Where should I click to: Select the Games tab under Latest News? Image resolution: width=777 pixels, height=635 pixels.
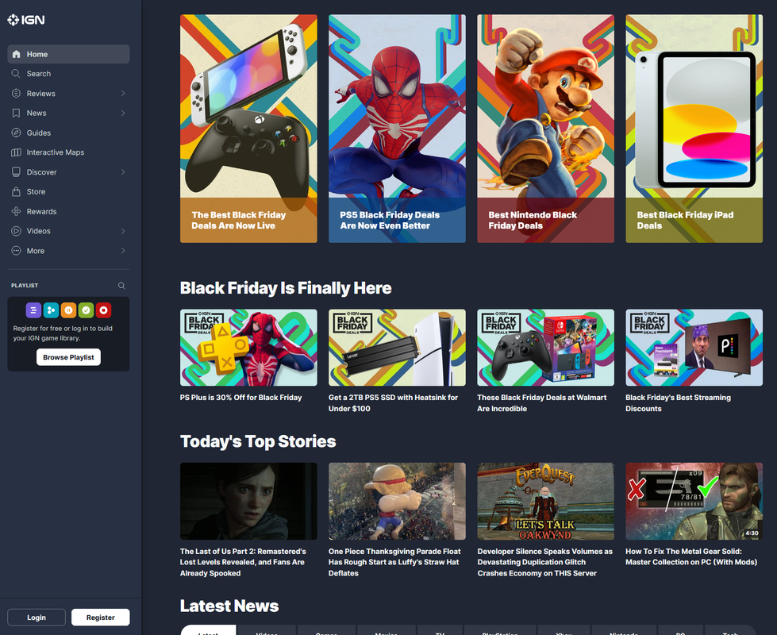(326, 630)
